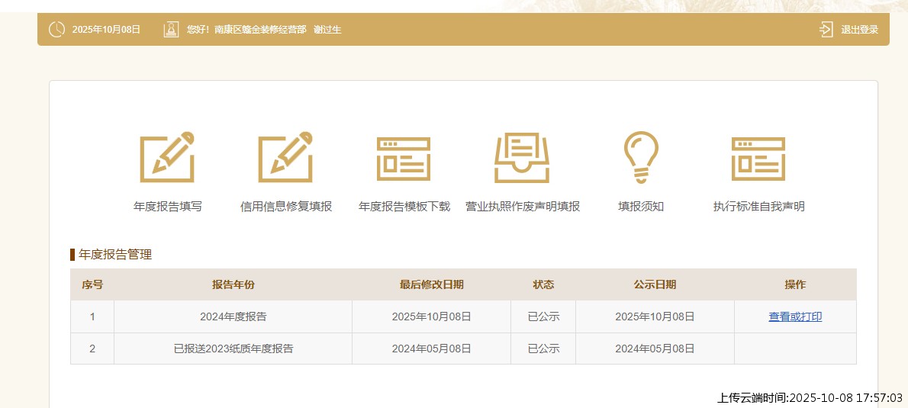
Task: Click the 年度报告模板下载 icon
Action: 404,159
